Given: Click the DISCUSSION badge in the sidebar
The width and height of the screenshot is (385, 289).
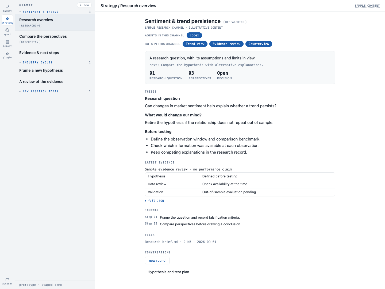Looking at the screenshot, I should click(x=30, y=42).
